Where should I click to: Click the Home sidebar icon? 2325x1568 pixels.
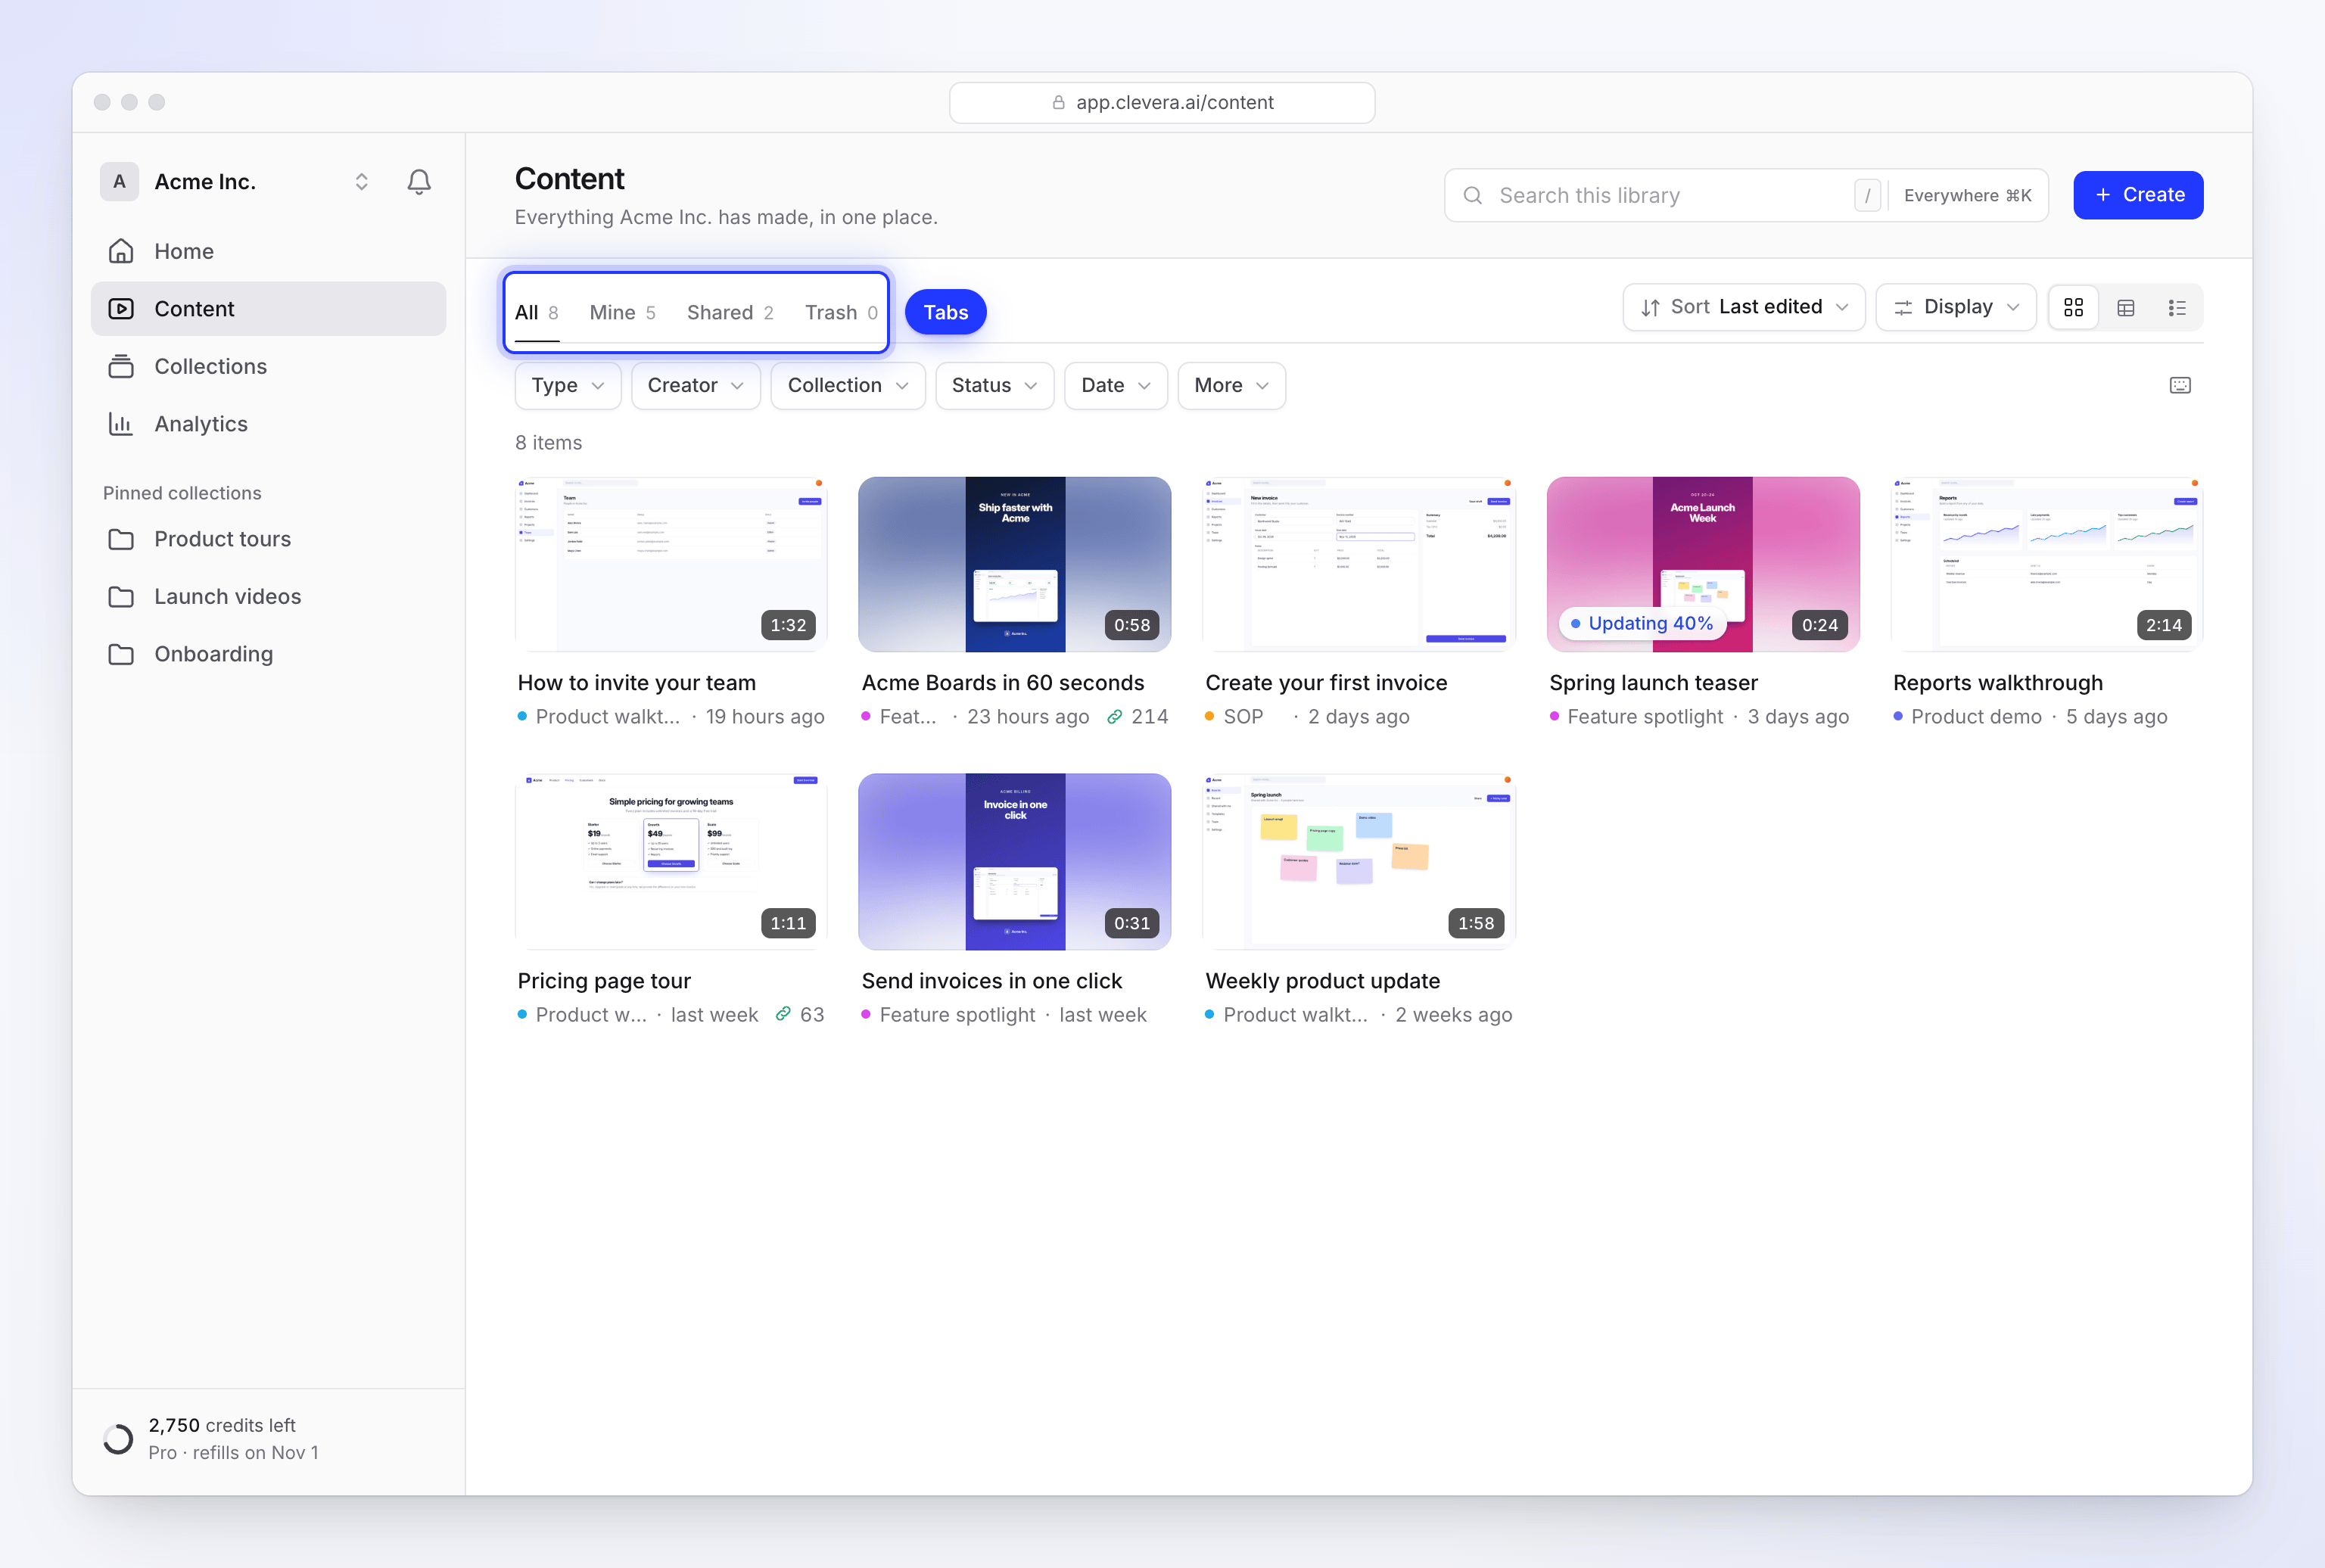pyautogui.click(x=121, y=251)
